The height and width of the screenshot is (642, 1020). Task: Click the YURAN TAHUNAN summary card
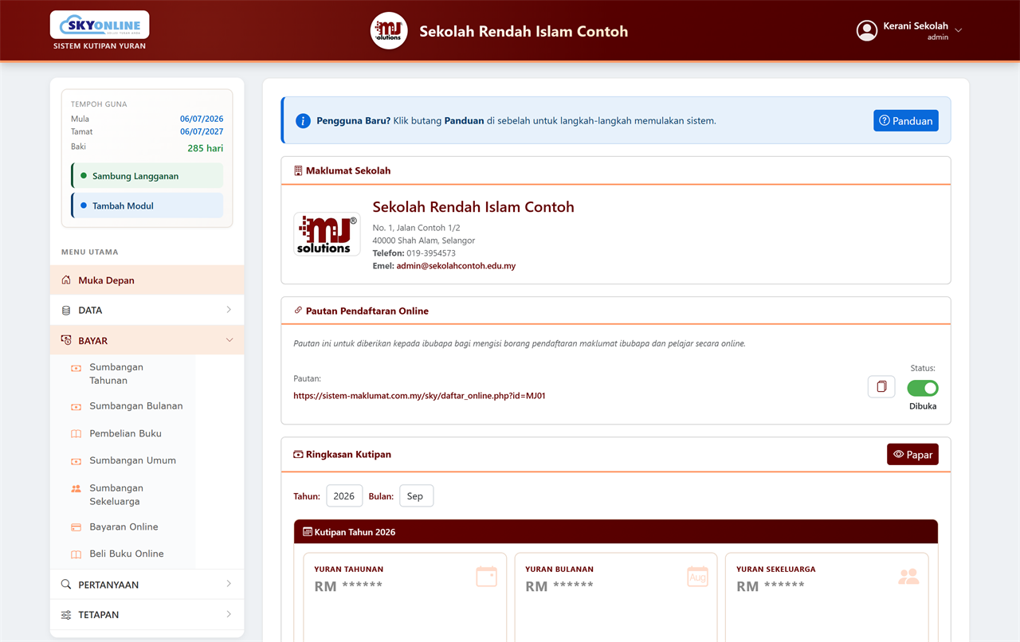[x=405, y=597]
